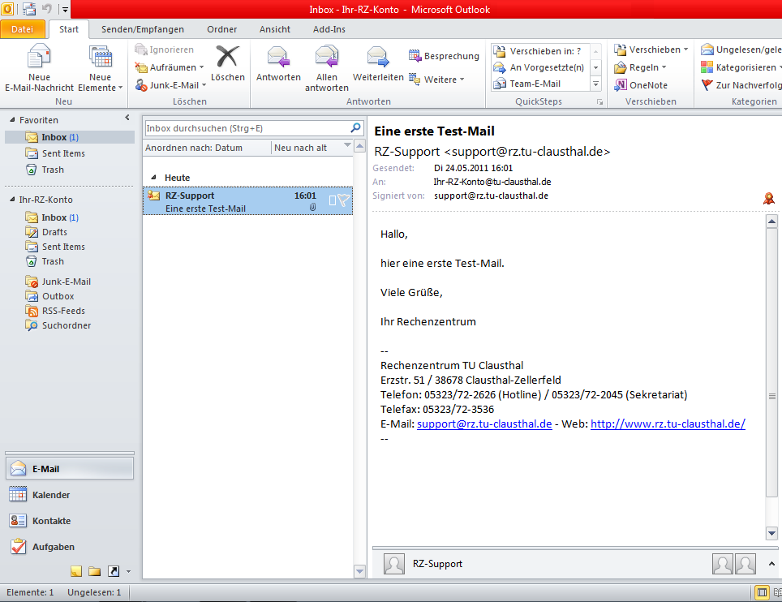Collapse the Ihr-RZ-Konto folder tree
Image resolution: width=782 pixels, height=602 pixels.
[12, 199]
